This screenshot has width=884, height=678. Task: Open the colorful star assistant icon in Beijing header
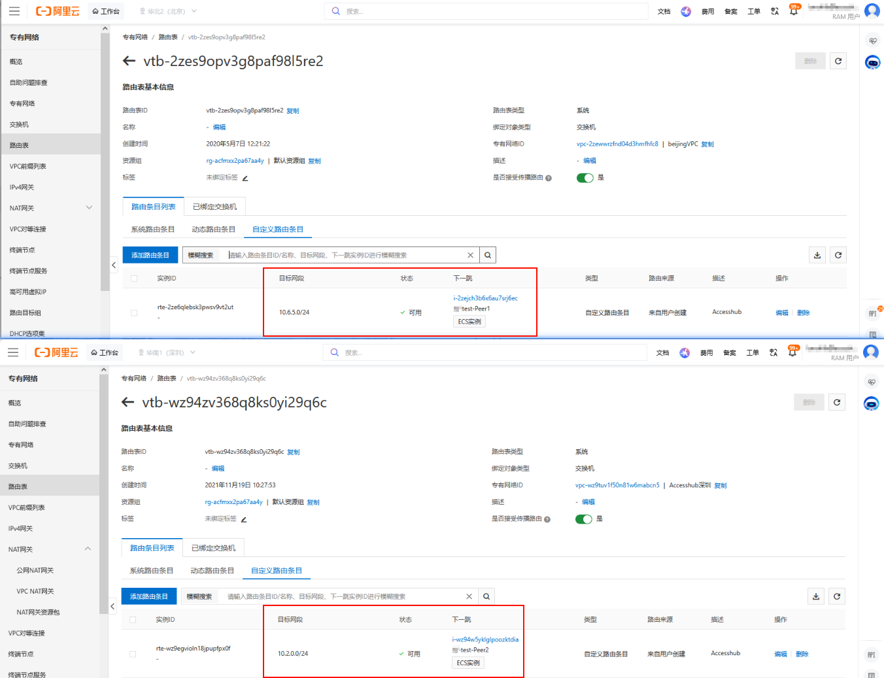pyautogui.click(x=686, y=11)
